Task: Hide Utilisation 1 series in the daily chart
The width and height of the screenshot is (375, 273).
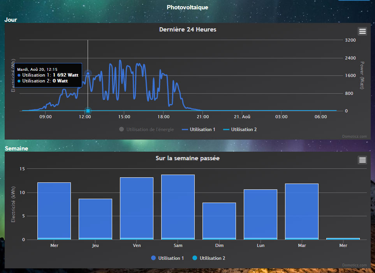Action: pos(199,129)
